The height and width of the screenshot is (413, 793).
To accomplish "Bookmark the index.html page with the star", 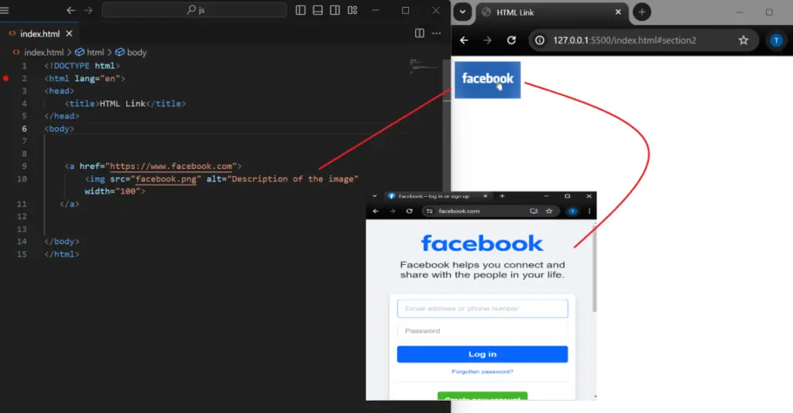I will click(x=743, y=40).
